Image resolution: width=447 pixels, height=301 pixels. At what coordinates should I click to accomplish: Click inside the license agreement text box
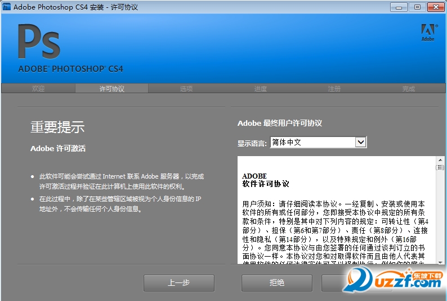pos(337,210)
